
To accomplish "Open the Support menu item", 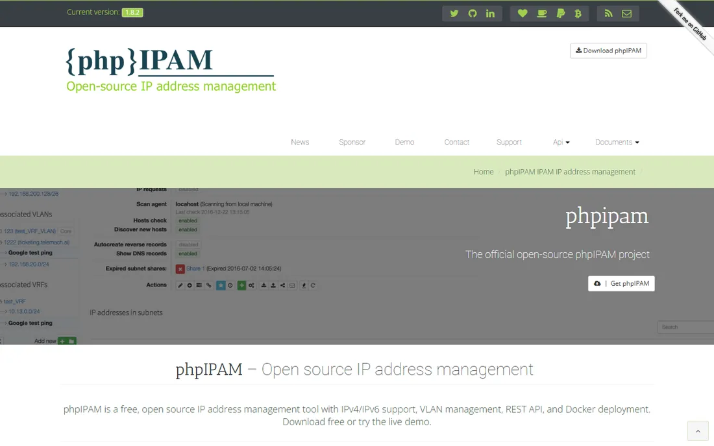I will click(509, 142).
